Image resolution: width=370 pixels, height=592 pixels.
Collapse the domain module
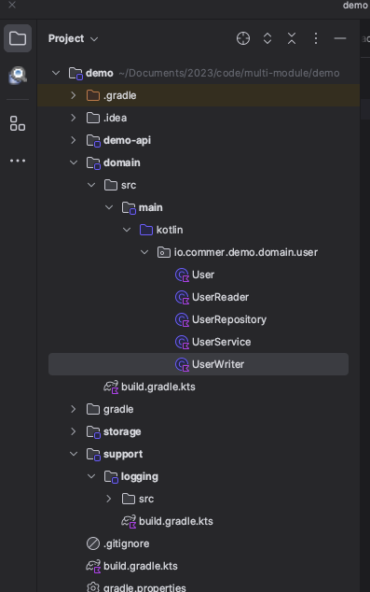point(74,162)
